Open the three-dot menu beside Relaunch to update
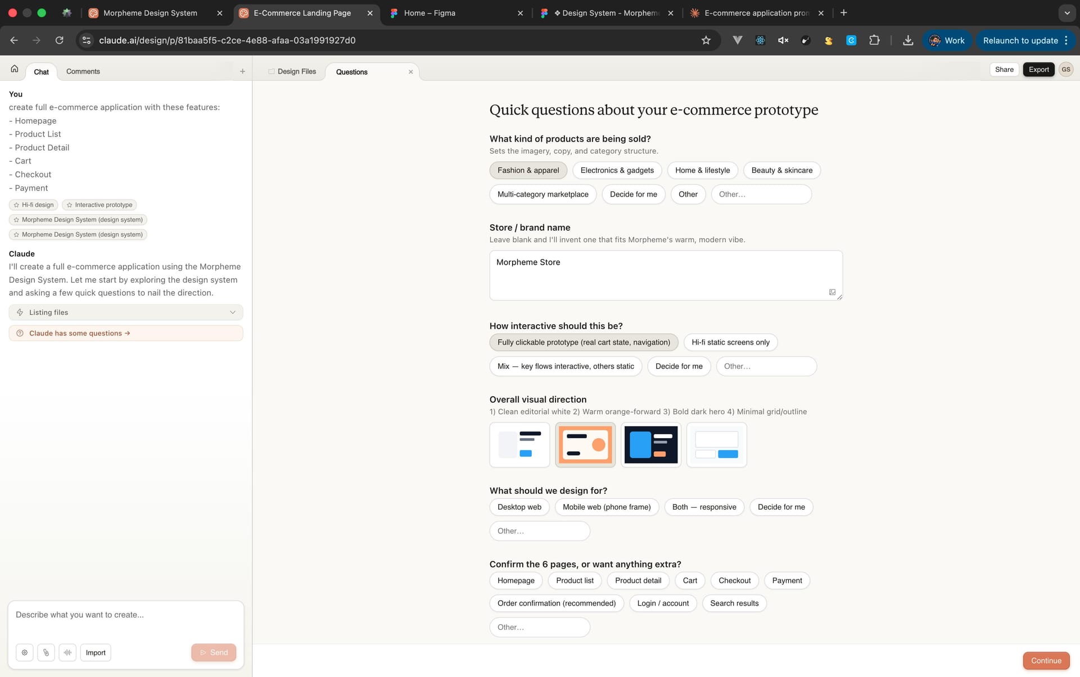Image resolution: width=1080 pixels, height=677 pixels. [1067, 40]
